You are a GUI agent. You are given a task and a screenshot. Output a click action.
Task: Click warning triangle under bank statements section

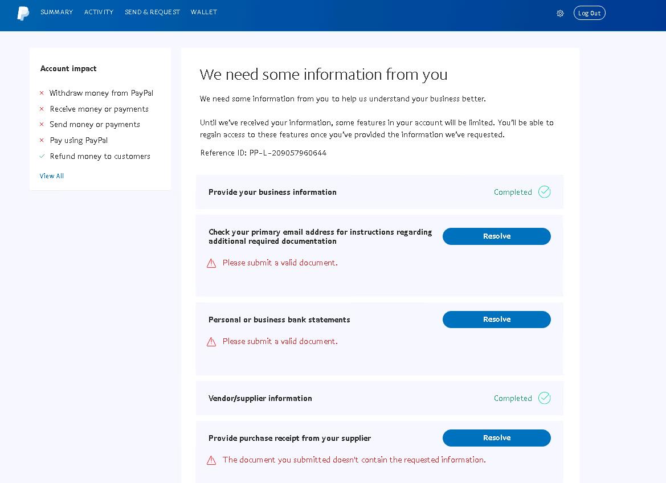coord(211,342)
